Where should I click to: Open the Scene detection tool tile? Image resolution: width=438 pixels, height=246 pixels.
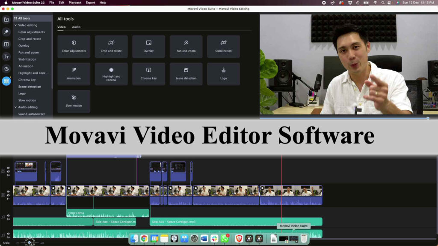coord(186,74)
